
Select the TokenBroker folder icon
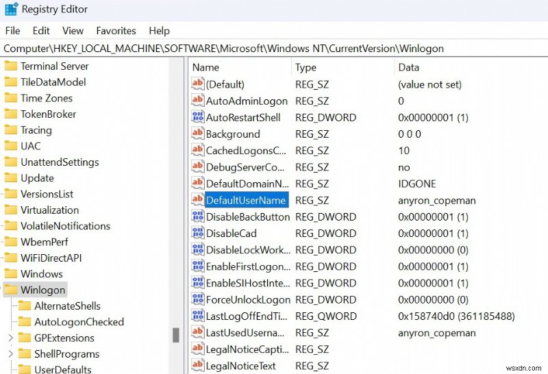coord(11,114)
